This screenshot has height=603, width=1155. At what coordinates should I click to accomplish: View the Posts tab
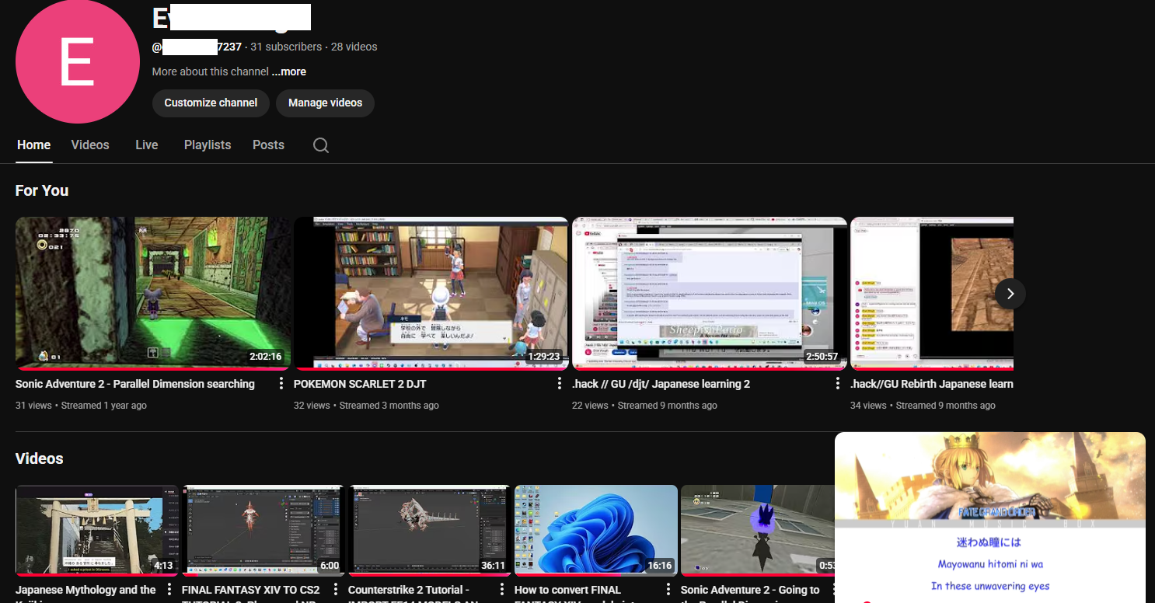268,145
